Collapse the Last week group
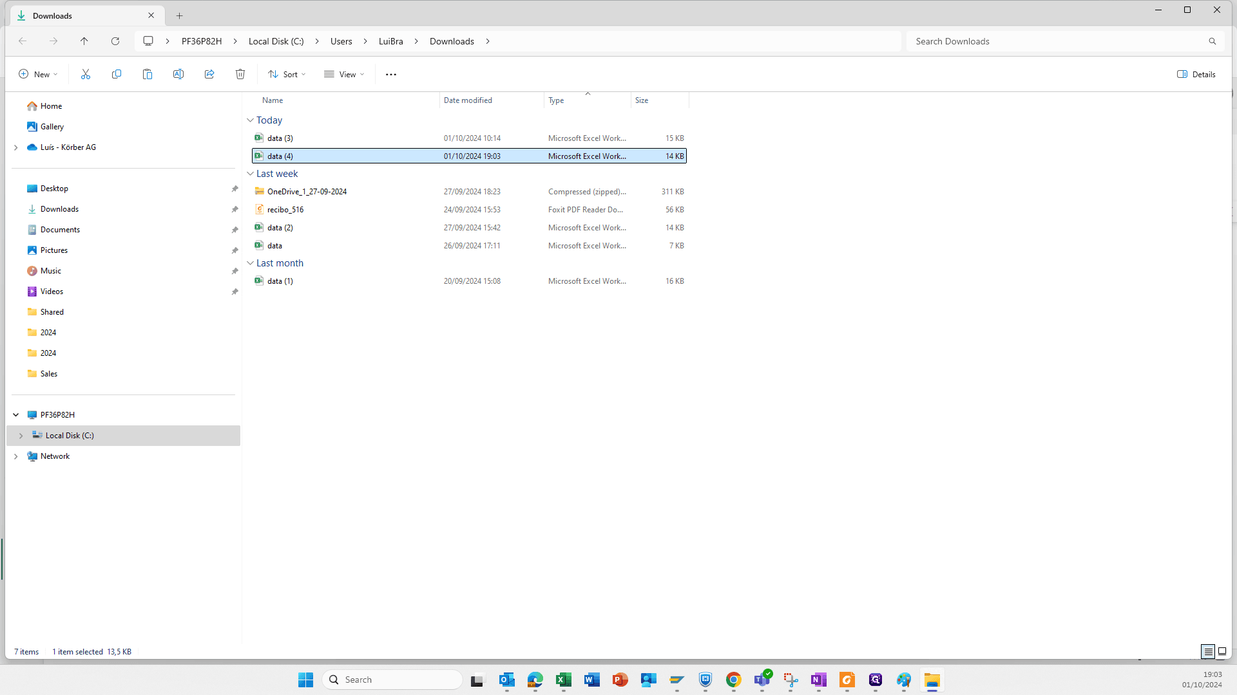This screenshot has width=1237, height=695. pos(250,174)
